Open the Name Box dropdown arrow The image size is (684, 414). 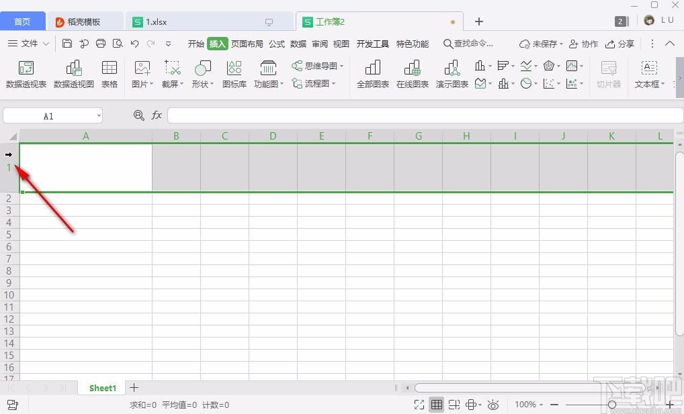(x=98, y=115)
